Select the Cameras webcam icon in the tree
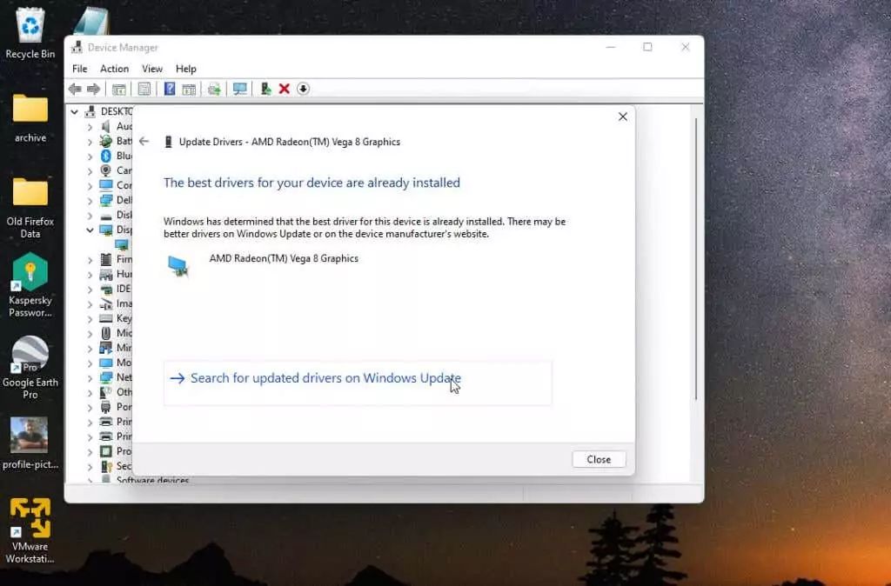 coord(105,170)
